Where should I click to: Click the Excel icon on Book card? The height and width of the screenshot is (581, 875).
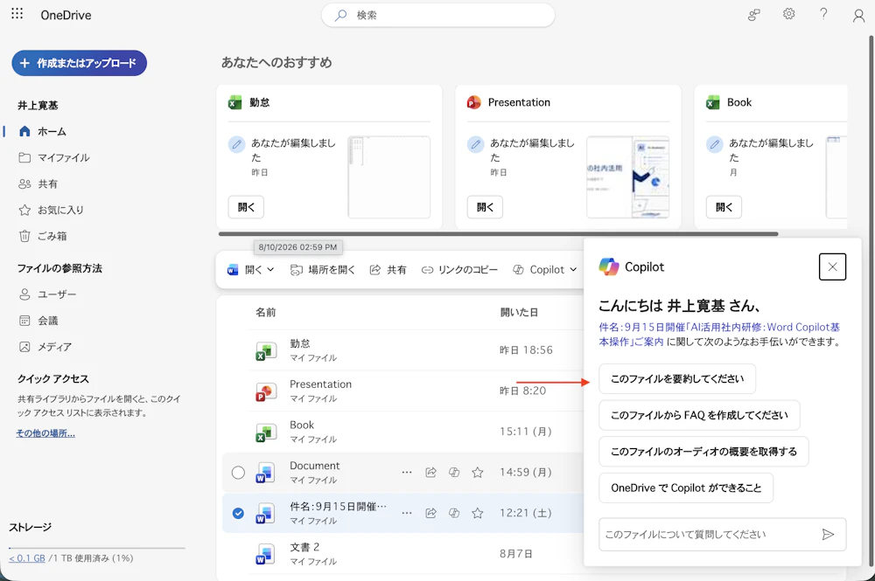coord(712,102)
